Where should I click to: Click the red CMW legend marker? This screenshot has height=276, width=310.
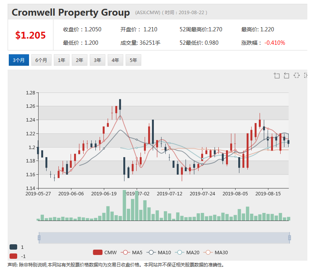coord(97,252)
